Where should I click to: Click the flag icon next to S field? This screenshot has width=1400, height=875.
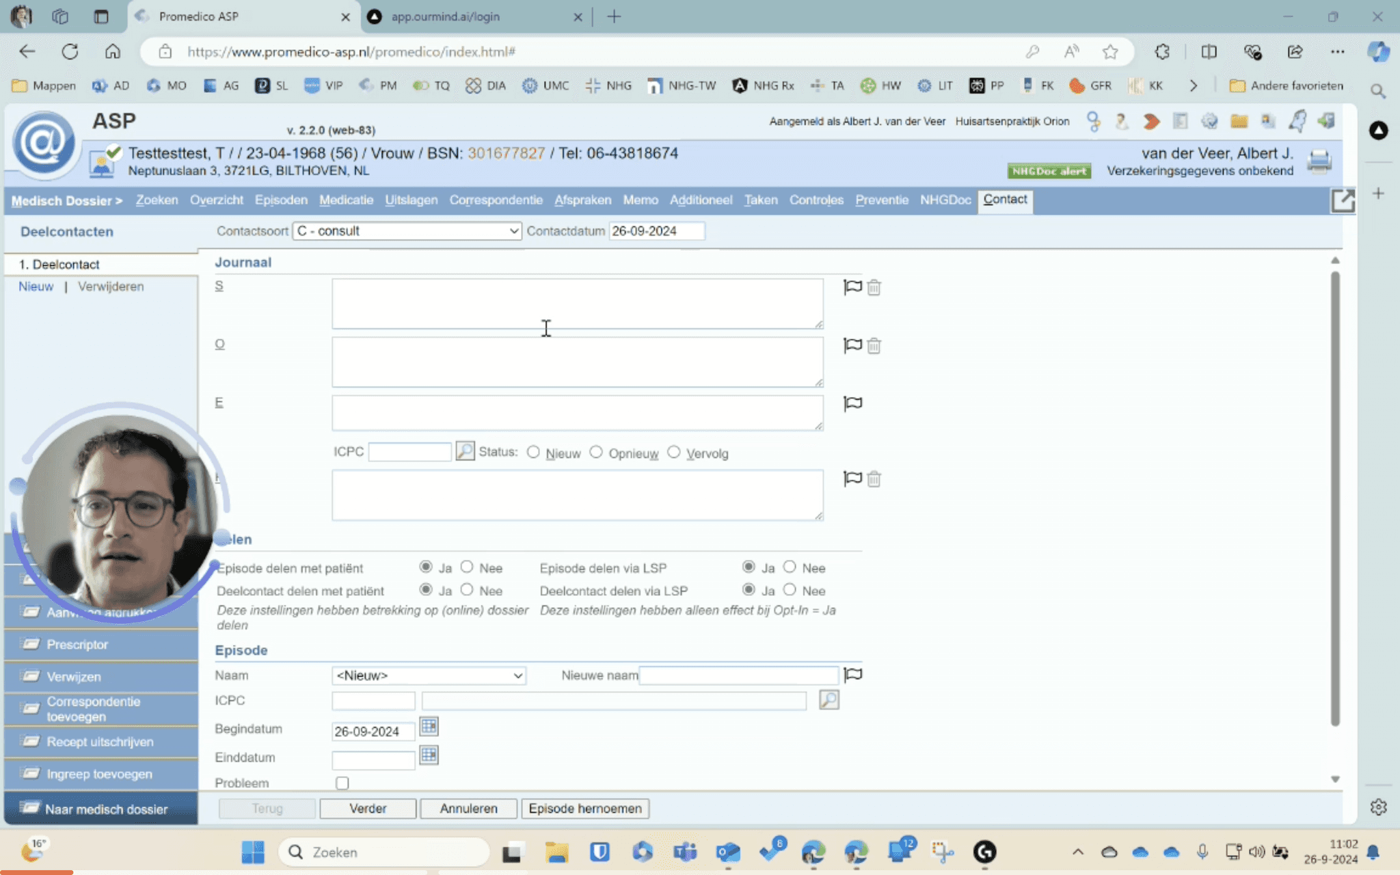pos(852,287)
